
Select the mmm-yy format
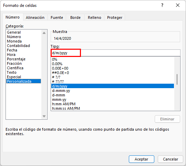tap(113, 99)
